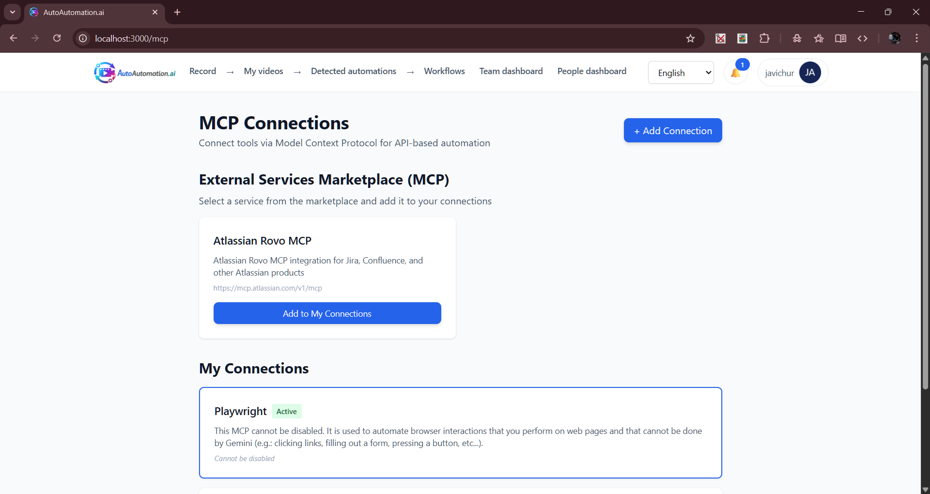Open the browser three-dot menu
This screenshot has height=494, width=930.
[916, 39]
